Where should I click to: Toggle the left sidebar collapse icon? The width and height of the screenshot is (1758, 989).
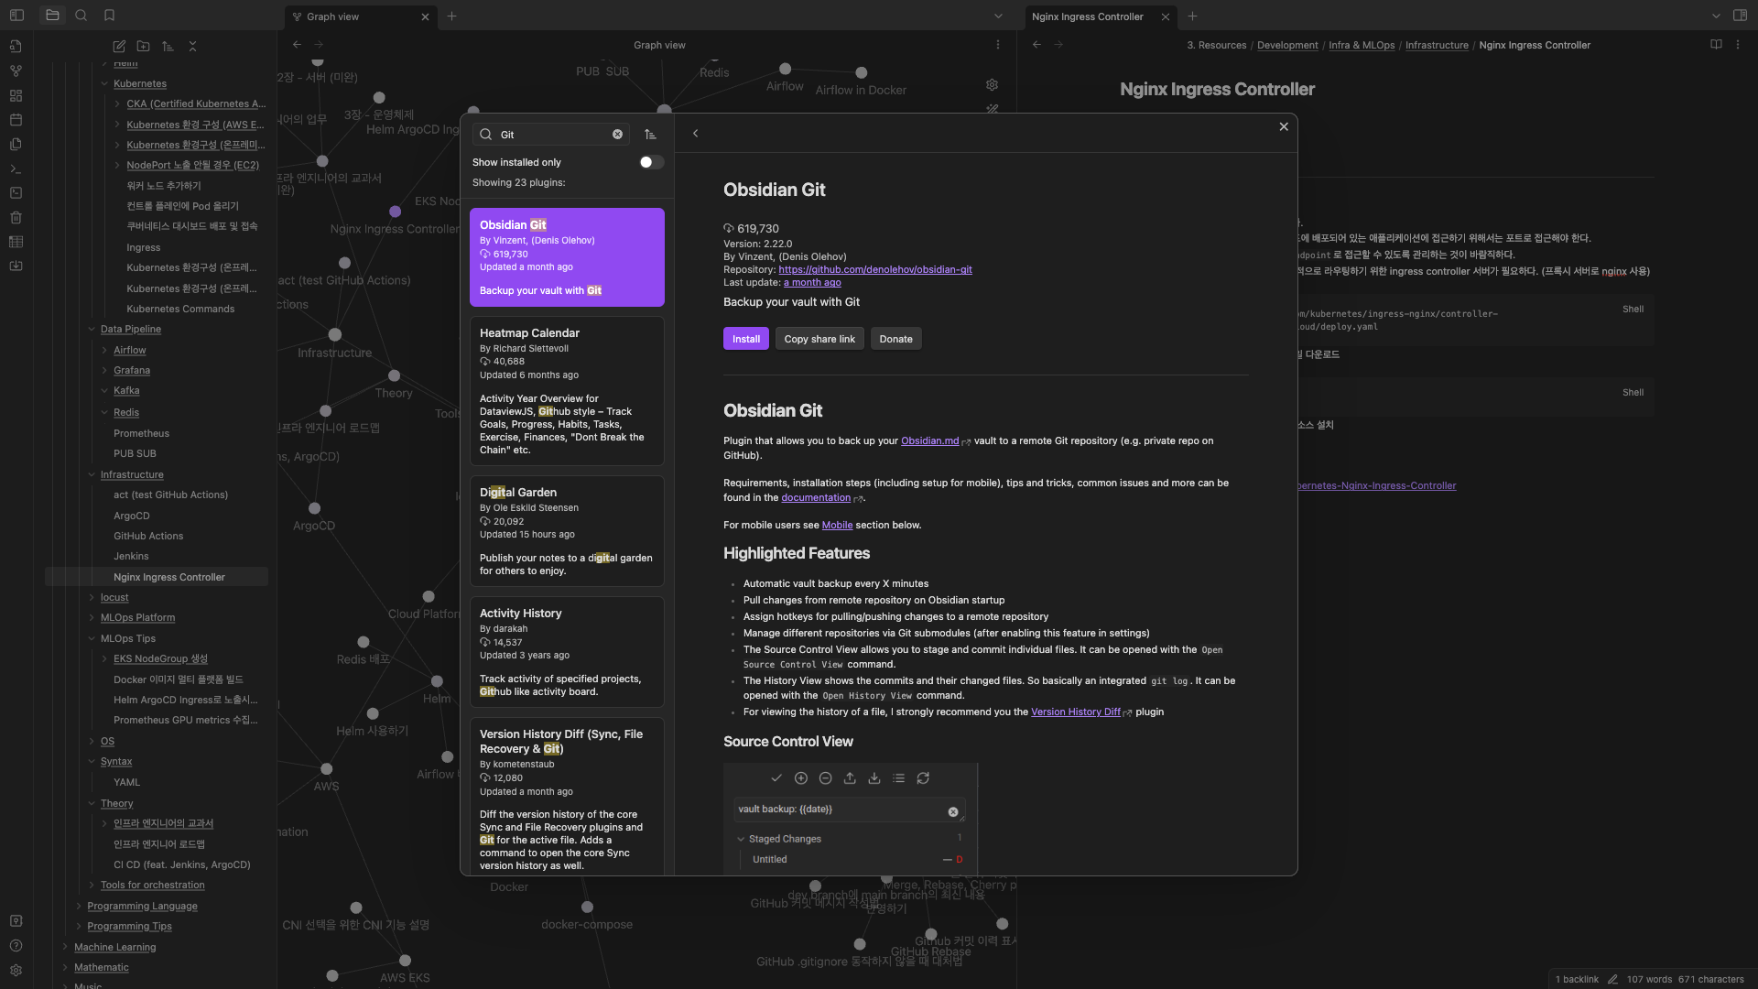pyautogui.click(x=16, y=16)
